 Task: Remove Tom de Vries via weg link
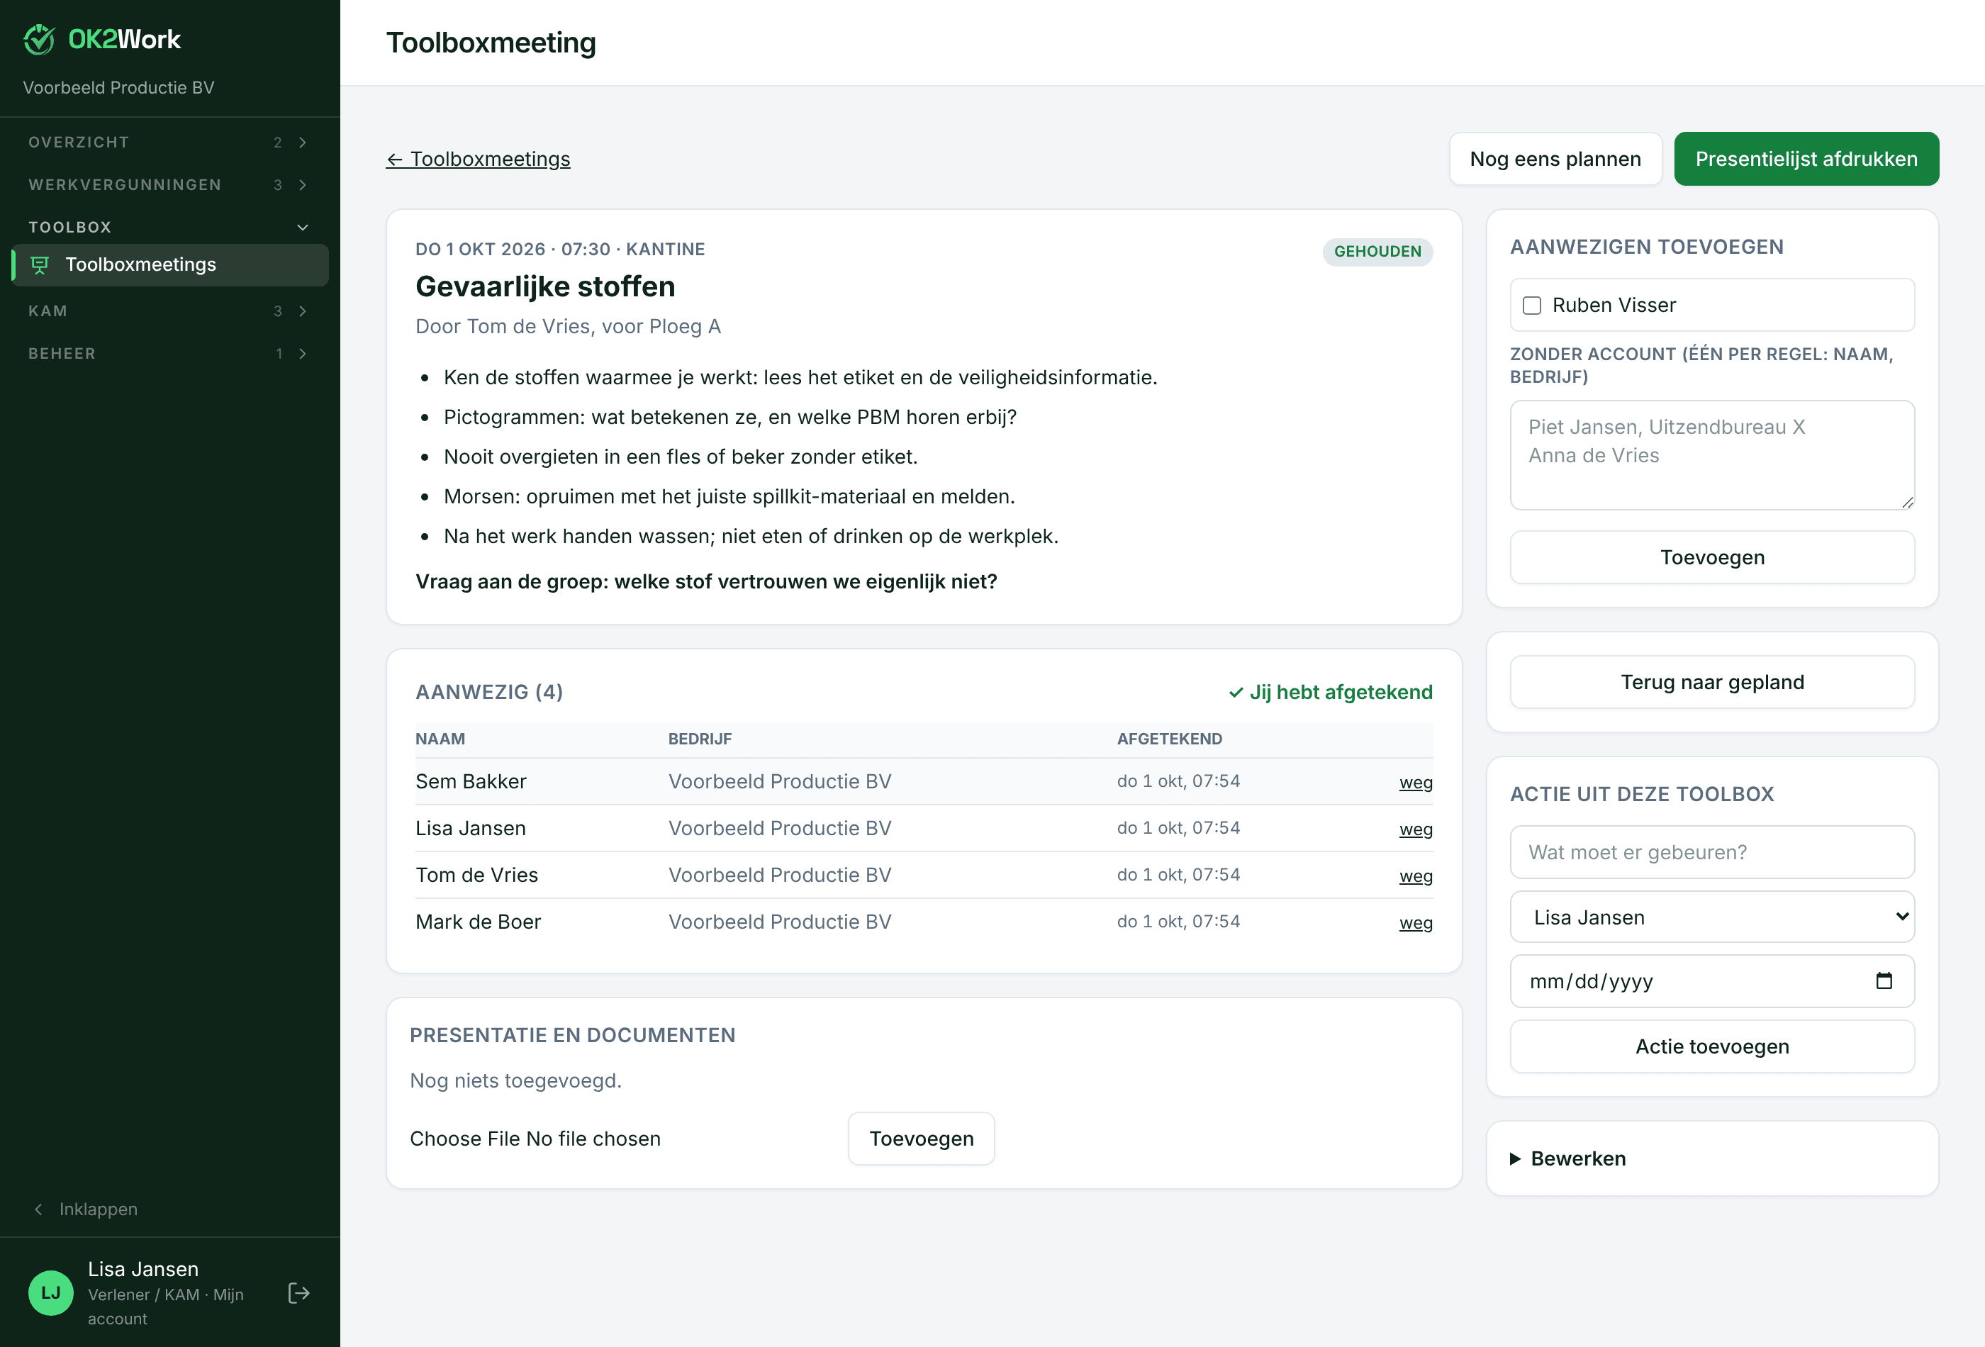(1415, 876)
